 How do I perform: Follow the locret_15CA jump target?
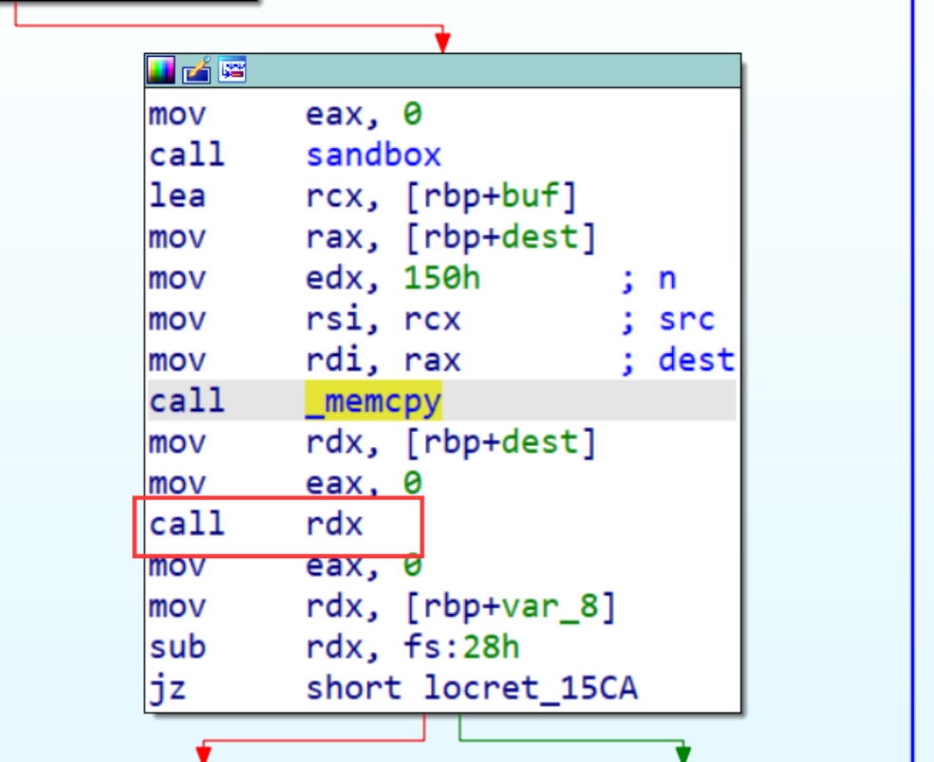pyautogui.click(x=531, y=688)
